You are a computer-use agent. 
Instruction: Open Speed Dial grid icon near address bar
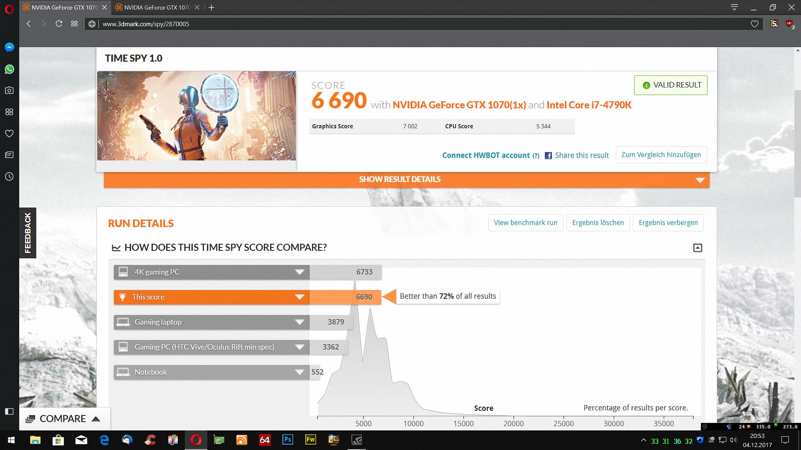[74, 24]
